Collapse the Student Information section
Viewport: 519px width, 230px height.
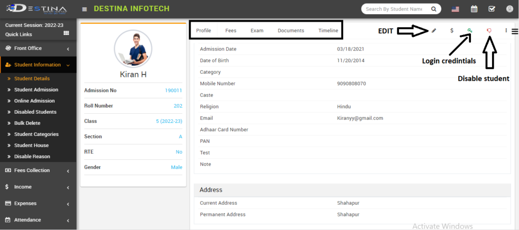38,65
